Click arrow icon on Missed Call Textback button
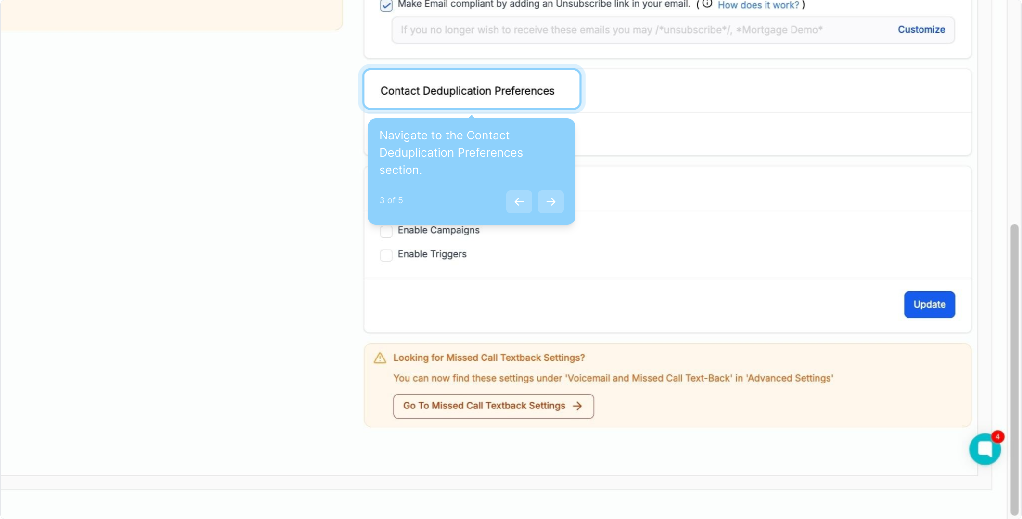The image size is (1022, 519). 577,406
